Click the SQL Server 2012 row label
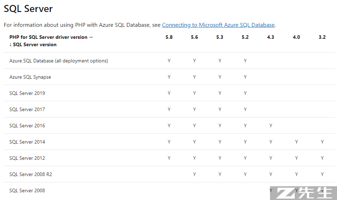The image size is (337, 200). [27, 158]
